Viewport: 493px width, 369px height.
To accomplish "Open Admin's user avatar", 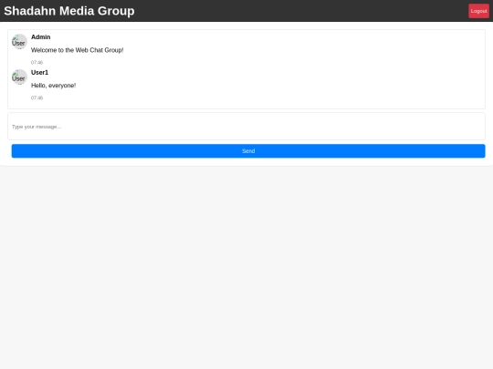I will pos(19,42).
